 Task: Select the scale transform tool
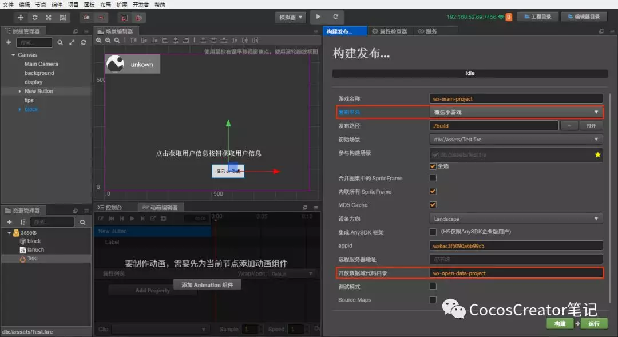click(x=49, y=17)
